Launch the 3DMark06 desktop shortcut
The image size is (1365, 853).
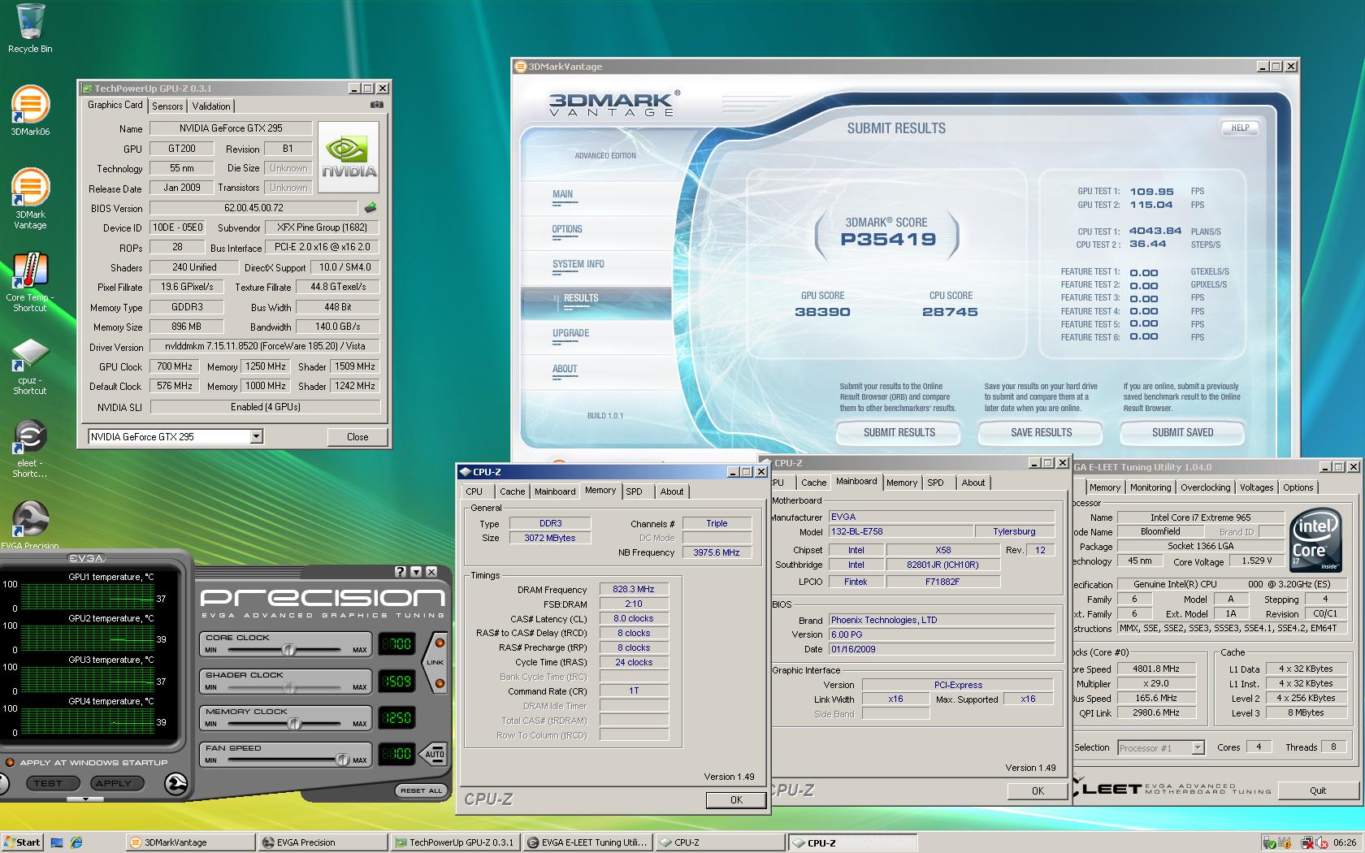point(30,110)
